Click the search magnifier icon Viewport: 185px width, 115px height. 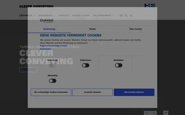point(126,16)
